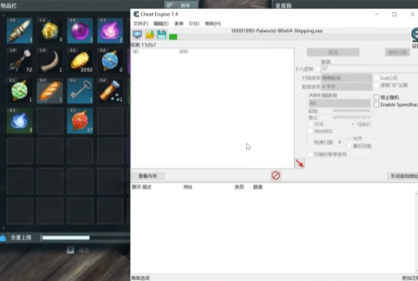This screenshot has height=281, width=418.
Task: Open the D3D menu
Action: pyautogui.click(x=194, y=24)
